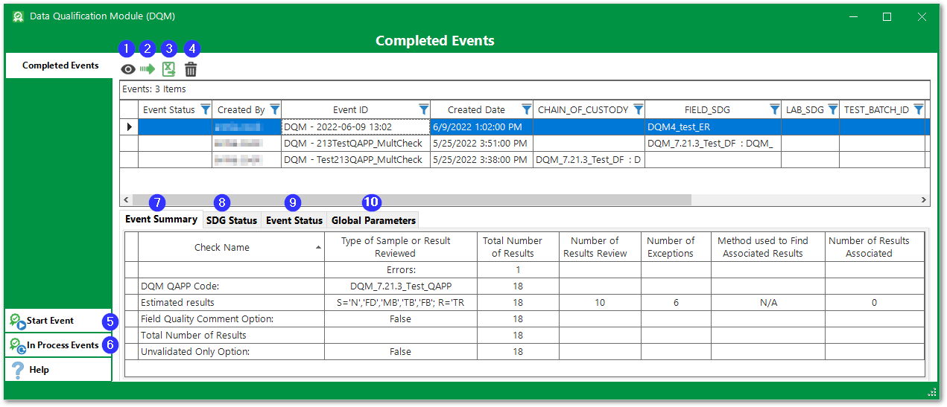Open the FIELD_SDG column filter

pos(774,109)
